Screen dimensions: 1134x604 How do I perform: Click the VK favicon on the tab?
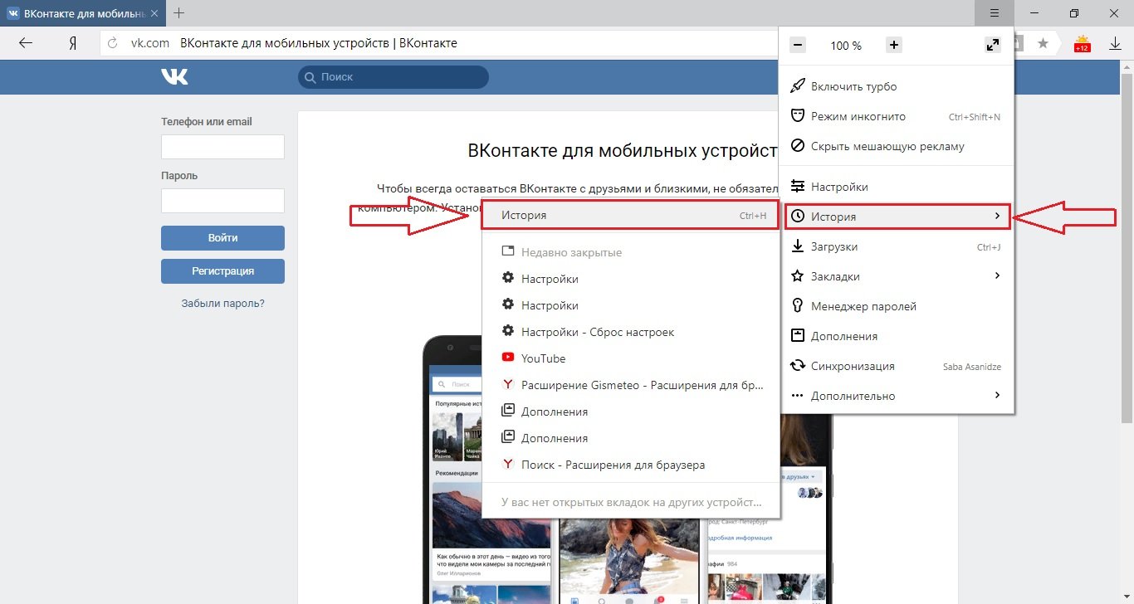tap(13, 13)
